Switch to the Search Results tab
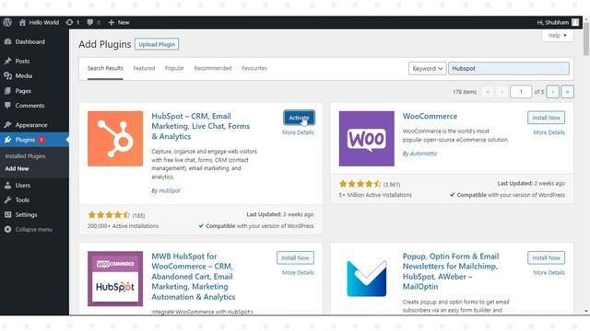This screenshot has width=590, height=331. pos(105,68)
